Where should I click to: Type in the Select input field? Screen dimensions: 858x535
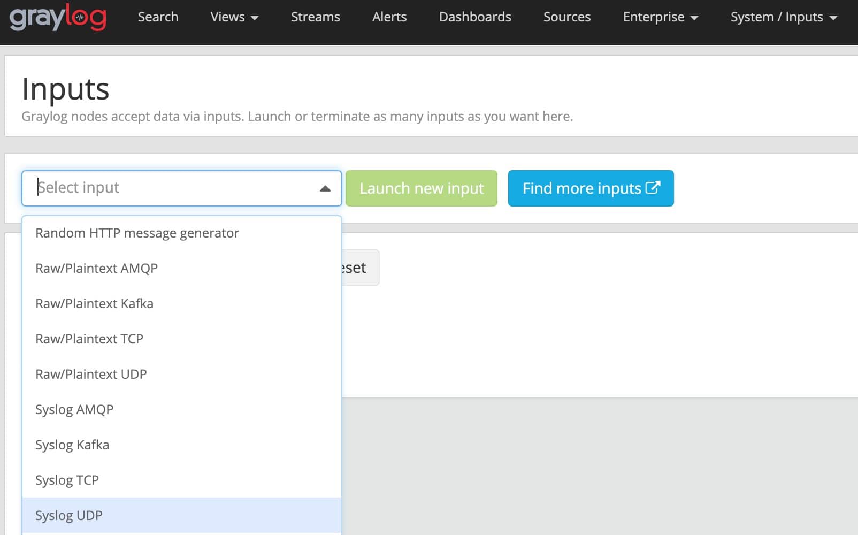tap(171, 188)
